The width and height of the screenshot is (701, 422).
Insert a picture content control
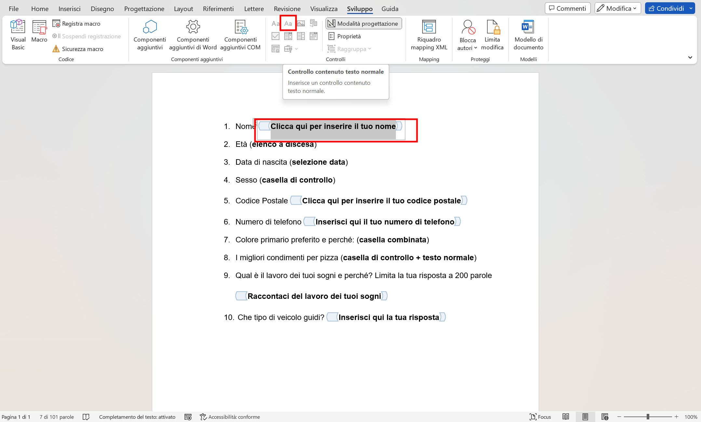301,23
